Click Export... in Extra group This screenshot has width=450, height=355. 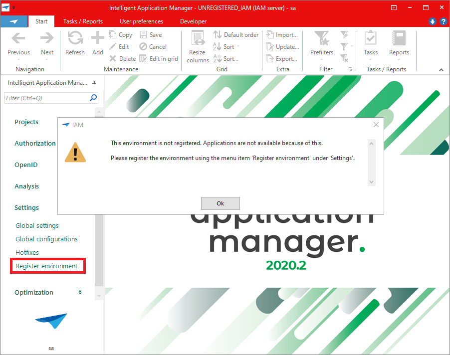point(282,59)
